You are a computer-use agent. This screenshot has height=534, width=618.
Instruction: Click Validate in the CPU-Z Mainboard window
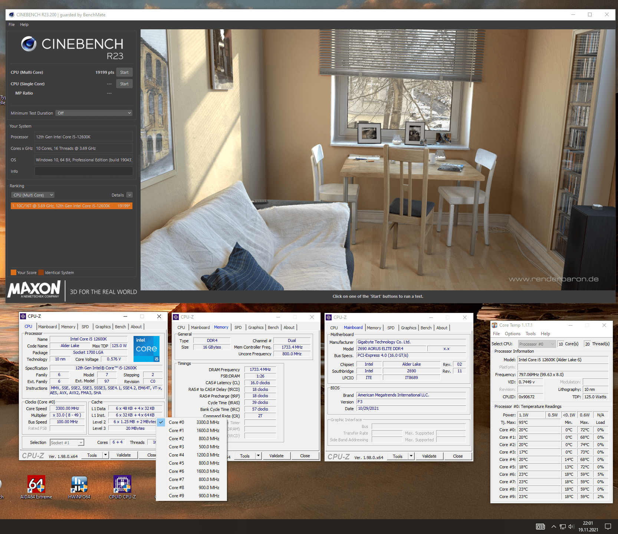(x=429, y=456)
